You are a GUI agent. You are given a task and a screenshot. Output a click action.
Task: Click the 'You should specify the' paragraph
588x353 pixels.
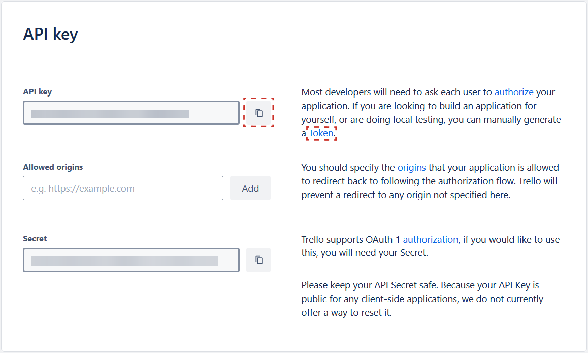tap(430, 181)
